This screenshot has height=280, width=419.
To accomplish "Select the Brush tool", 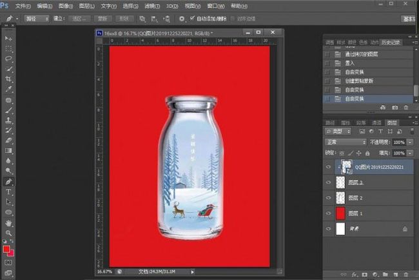I will tap(8, 110).
